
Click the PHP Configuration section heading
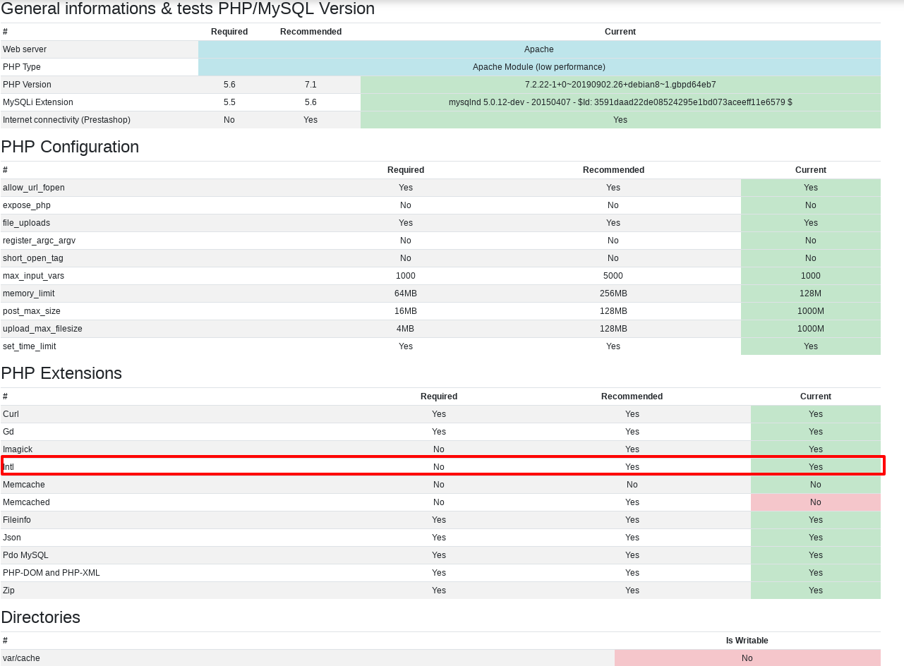click(71, 147)
